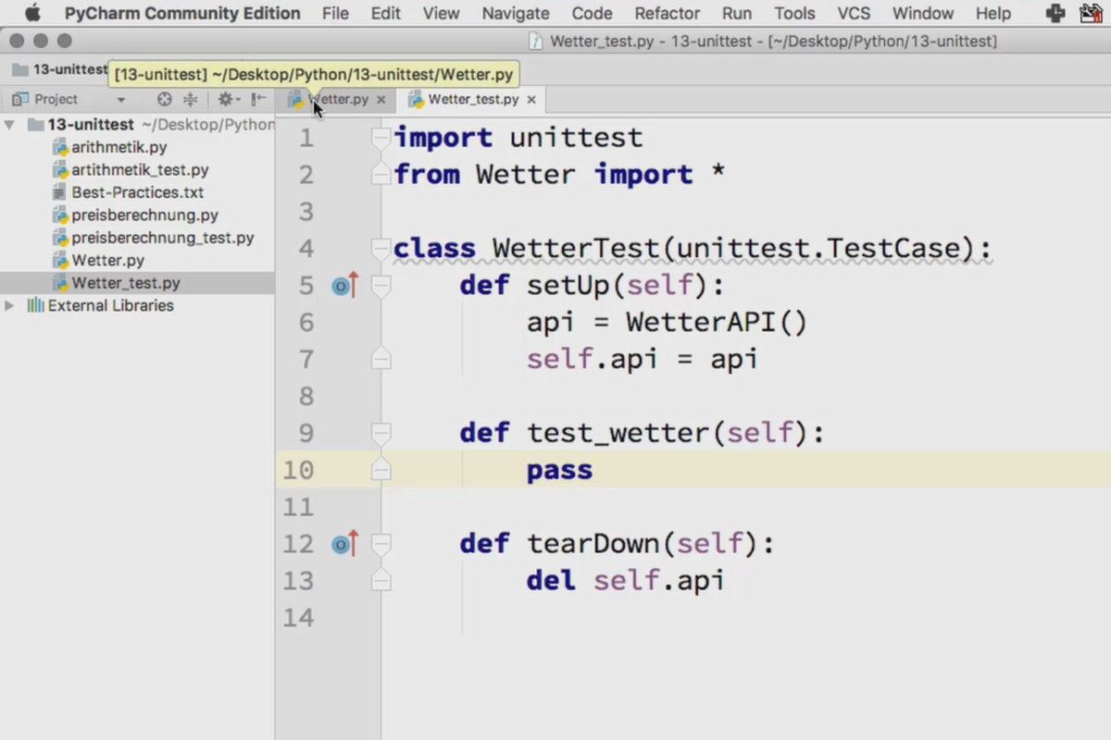
Task: Click line number 10 in the gutter
Action: (298, 470)
